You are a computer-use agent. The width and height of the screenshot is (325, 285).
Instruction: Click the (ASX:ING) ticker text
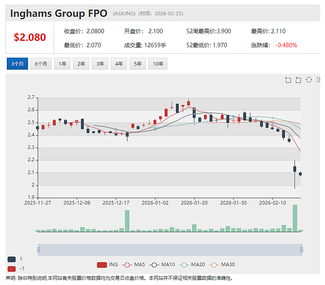pos(124,14)
